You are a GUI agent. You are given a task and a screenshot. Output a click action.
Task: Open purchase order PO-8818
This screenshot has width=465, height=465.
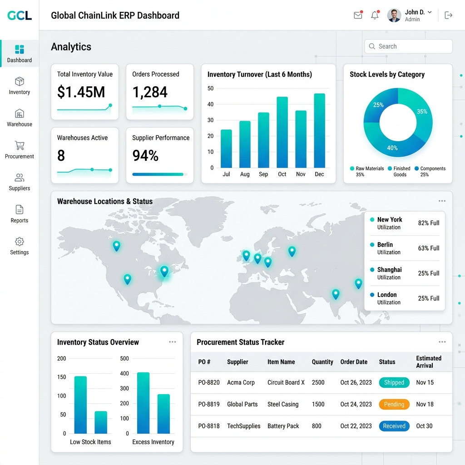209,426
